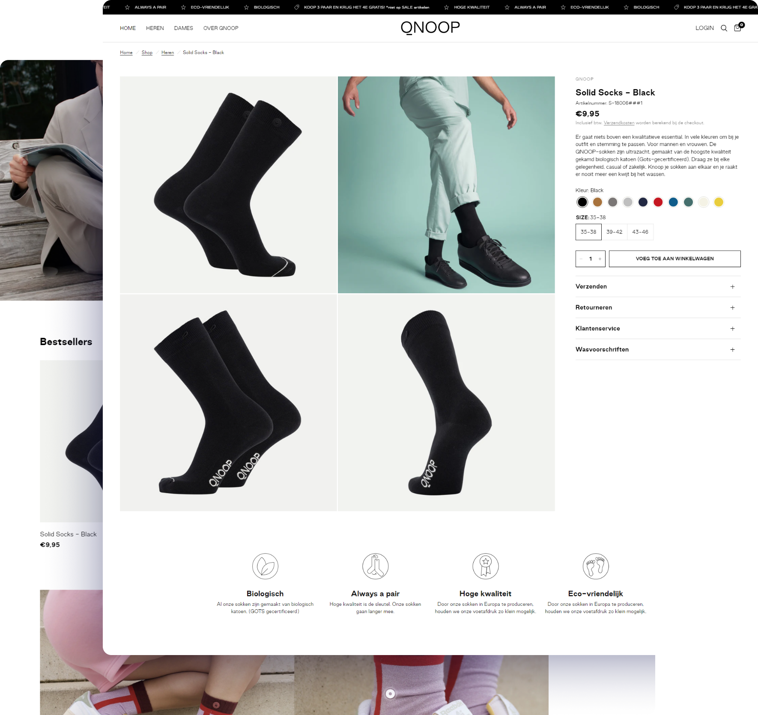Select size 39-42

coord(614,232)
